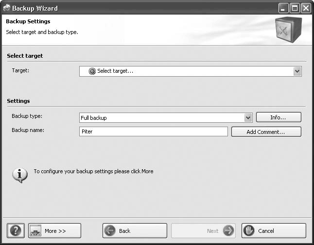Image resolution: width=314 pixels, height=245 pixels.
Task: Click the round target icon beside Select target
Action: [92, 71]
